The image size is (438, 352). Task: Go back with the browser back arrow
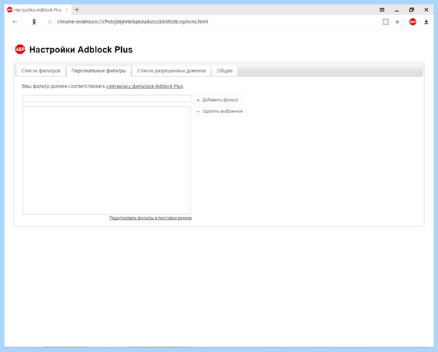(x=15, y=22)
